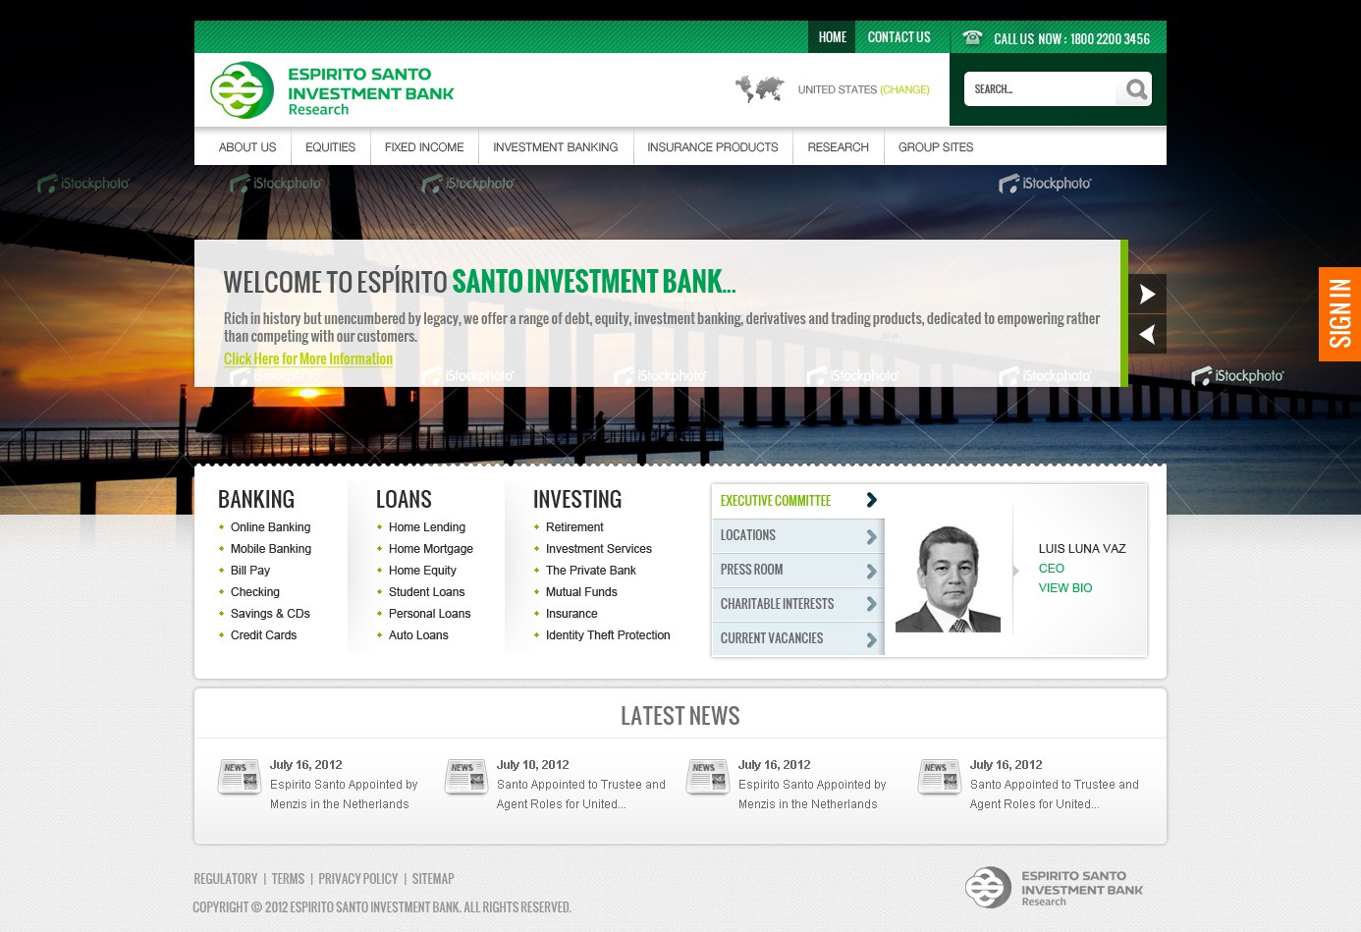The height and width of the screenshot is (932, 1361).
Task: Click the grey footer Espirito Santo logo
Action: click(x=1054, y=888)
